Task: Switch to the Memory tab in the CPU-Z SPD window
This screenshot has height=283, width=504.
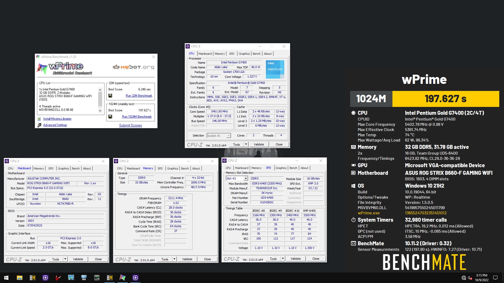Action: [256, 168]
